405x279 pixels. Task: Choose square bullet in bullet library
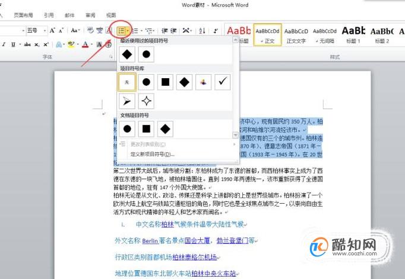(x=165, y=82)
